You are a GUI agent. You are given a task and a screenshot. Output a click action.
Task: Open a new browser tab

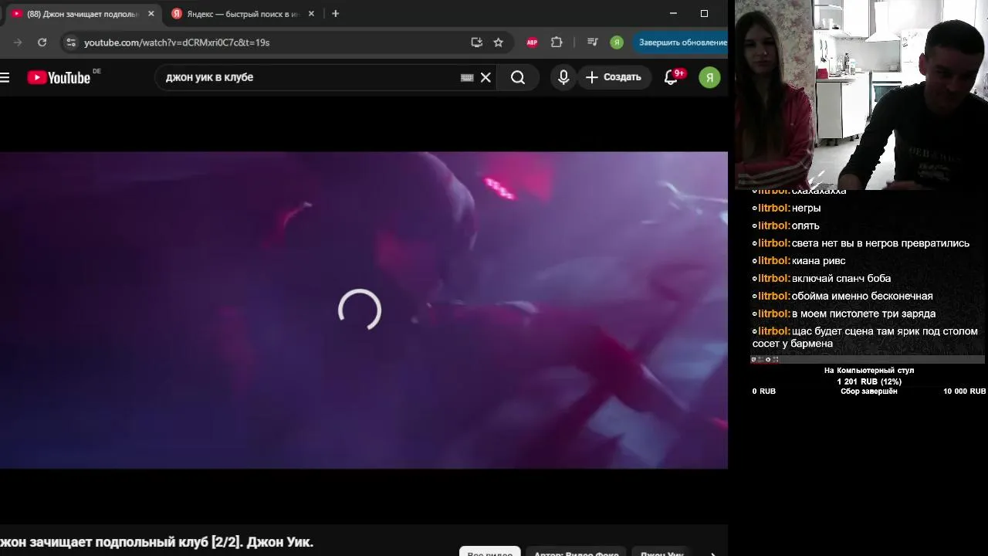335,14
